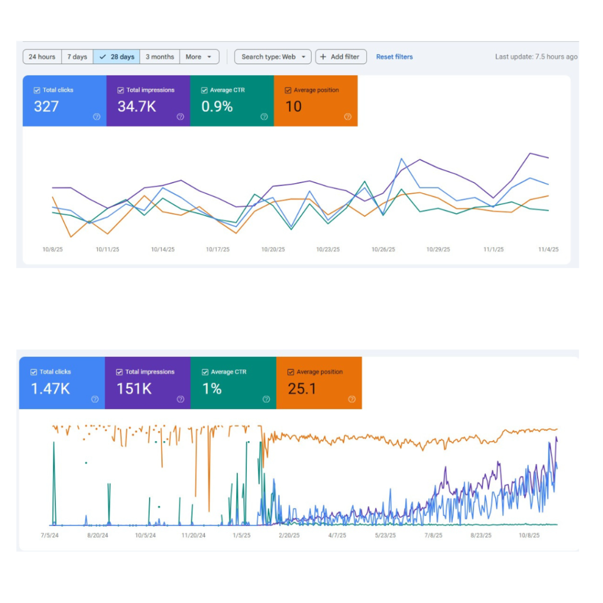Click help icon on the 151K impressions card
The width and height of the screenshot is (603, 603).
(x=180, y=399)
